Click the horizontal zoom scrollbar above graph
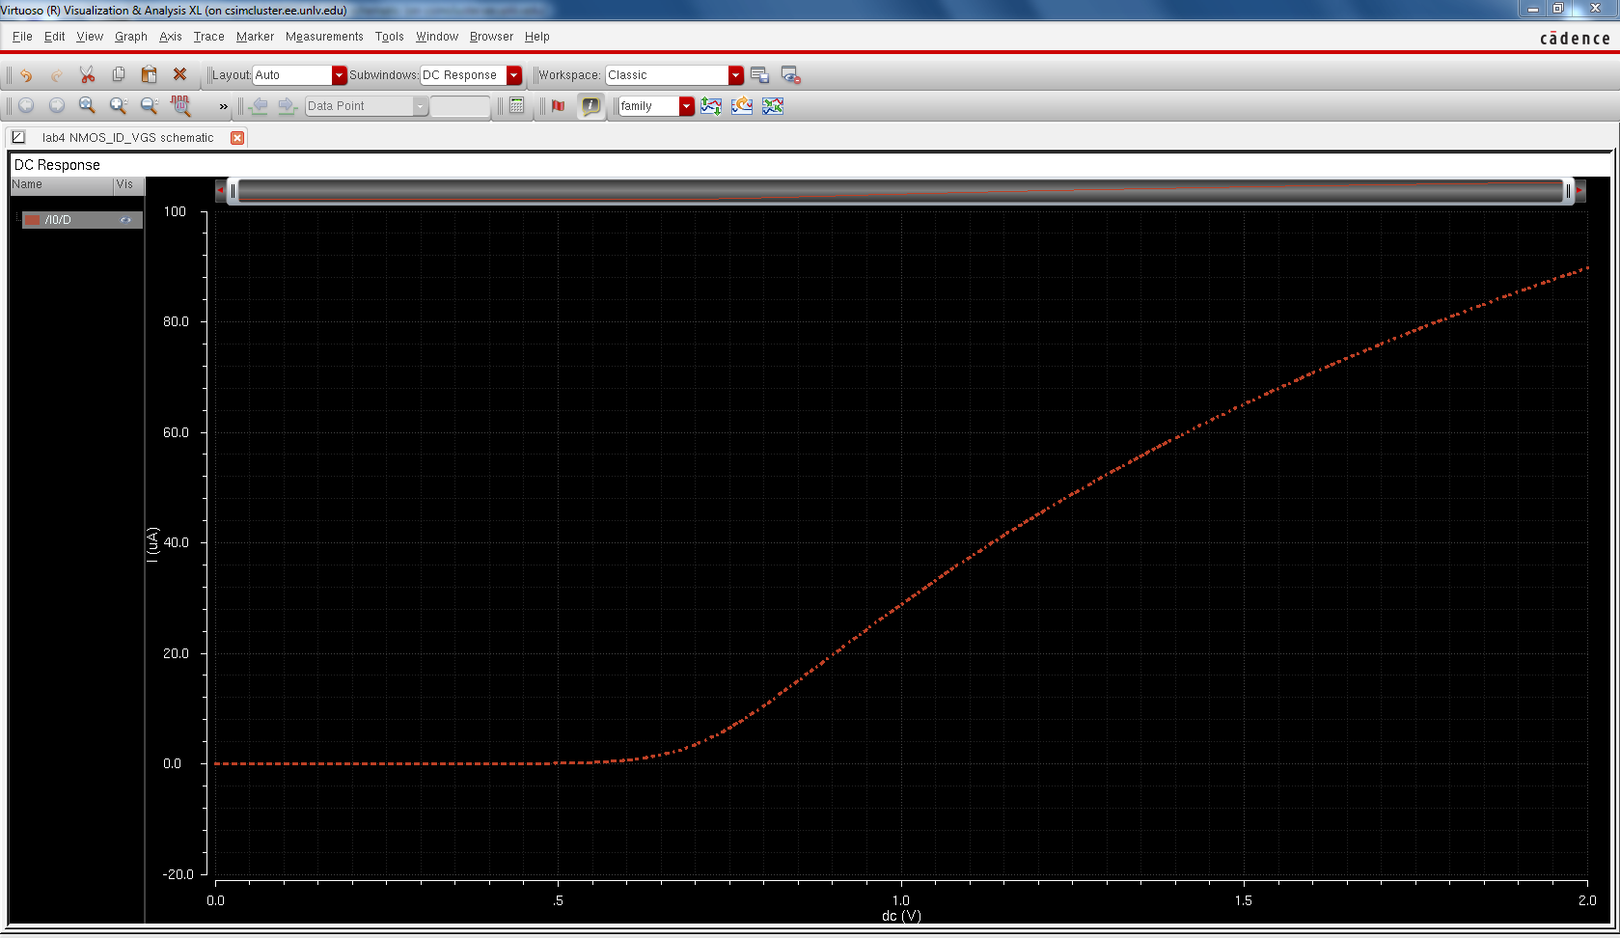This screenshot has width=1620, height=938. [x=899, y=190]
